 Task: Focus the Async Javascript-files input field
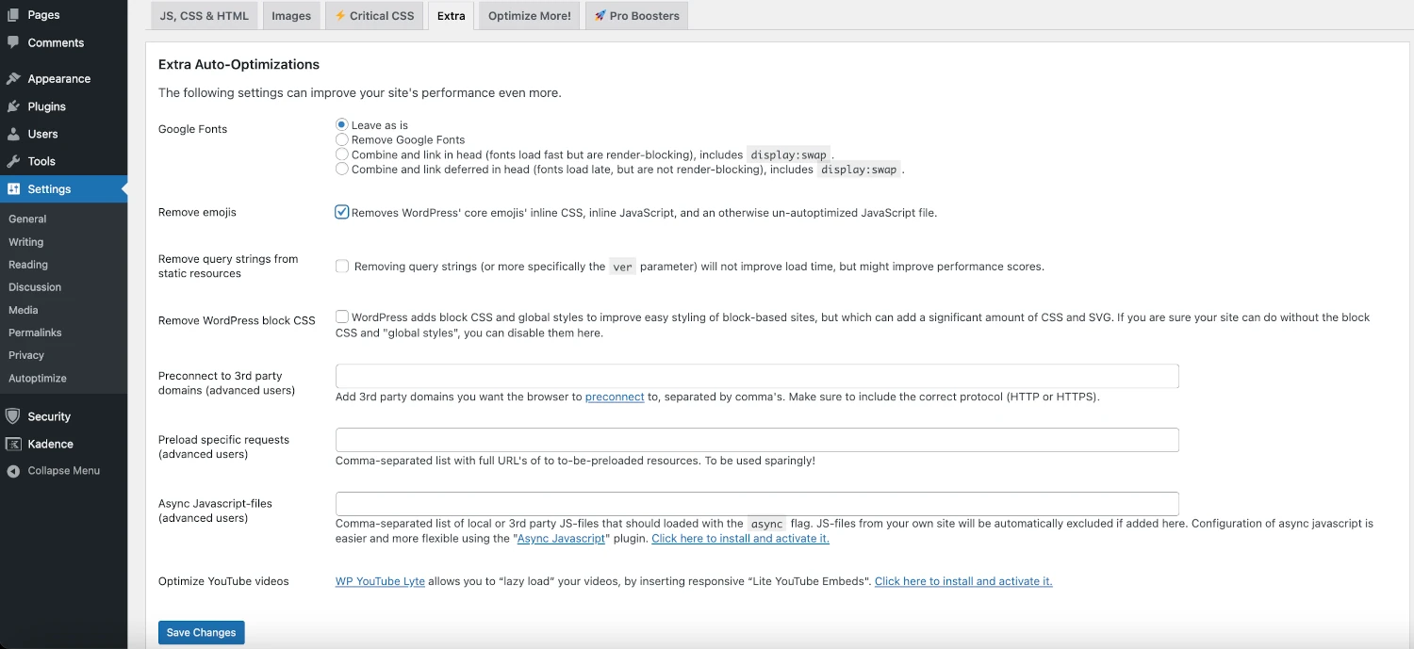coord(757,504)
